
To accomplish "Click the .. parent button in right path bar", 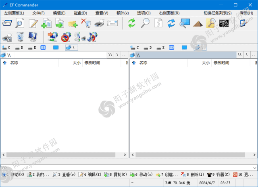I will [x=254, y=55].
